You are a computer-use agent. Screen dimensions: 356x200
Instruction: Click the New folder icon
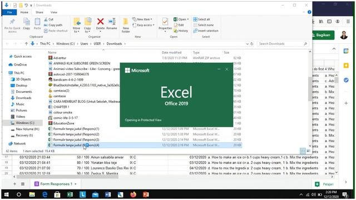click(x=126, y=22)
